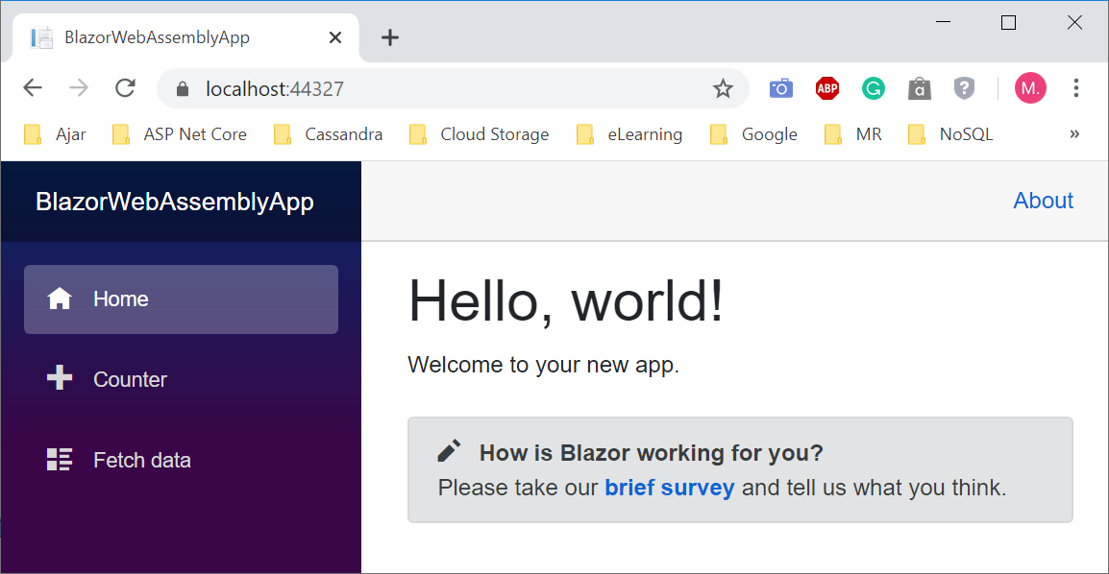Reload the current page
This screenshot has height=574, width=1109.
pyautogui.click(x=125, y=87)
